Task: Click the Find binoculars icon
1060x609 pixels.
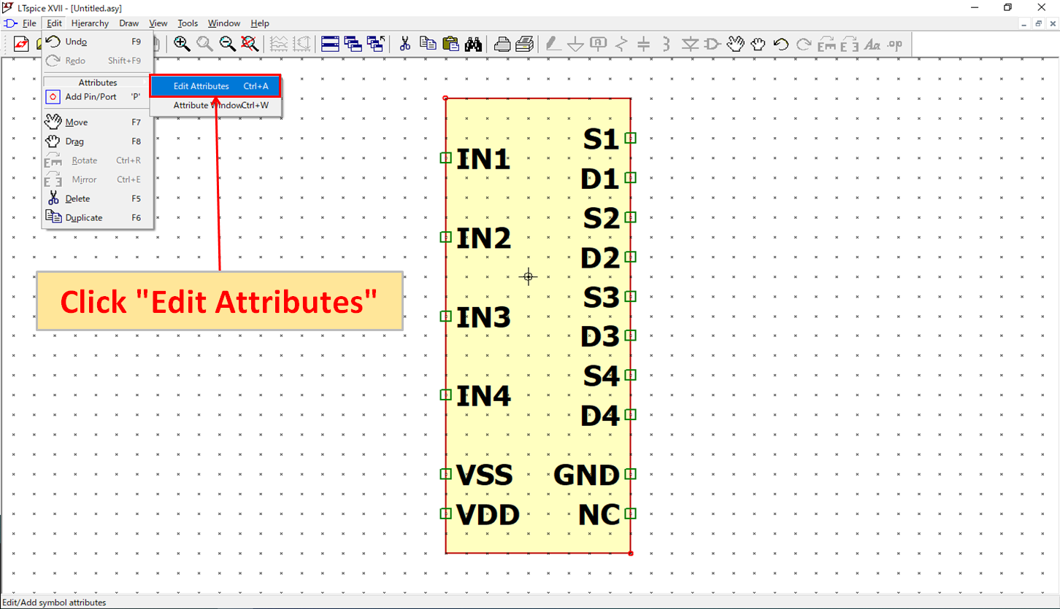Action: click(x=474, y=44)
